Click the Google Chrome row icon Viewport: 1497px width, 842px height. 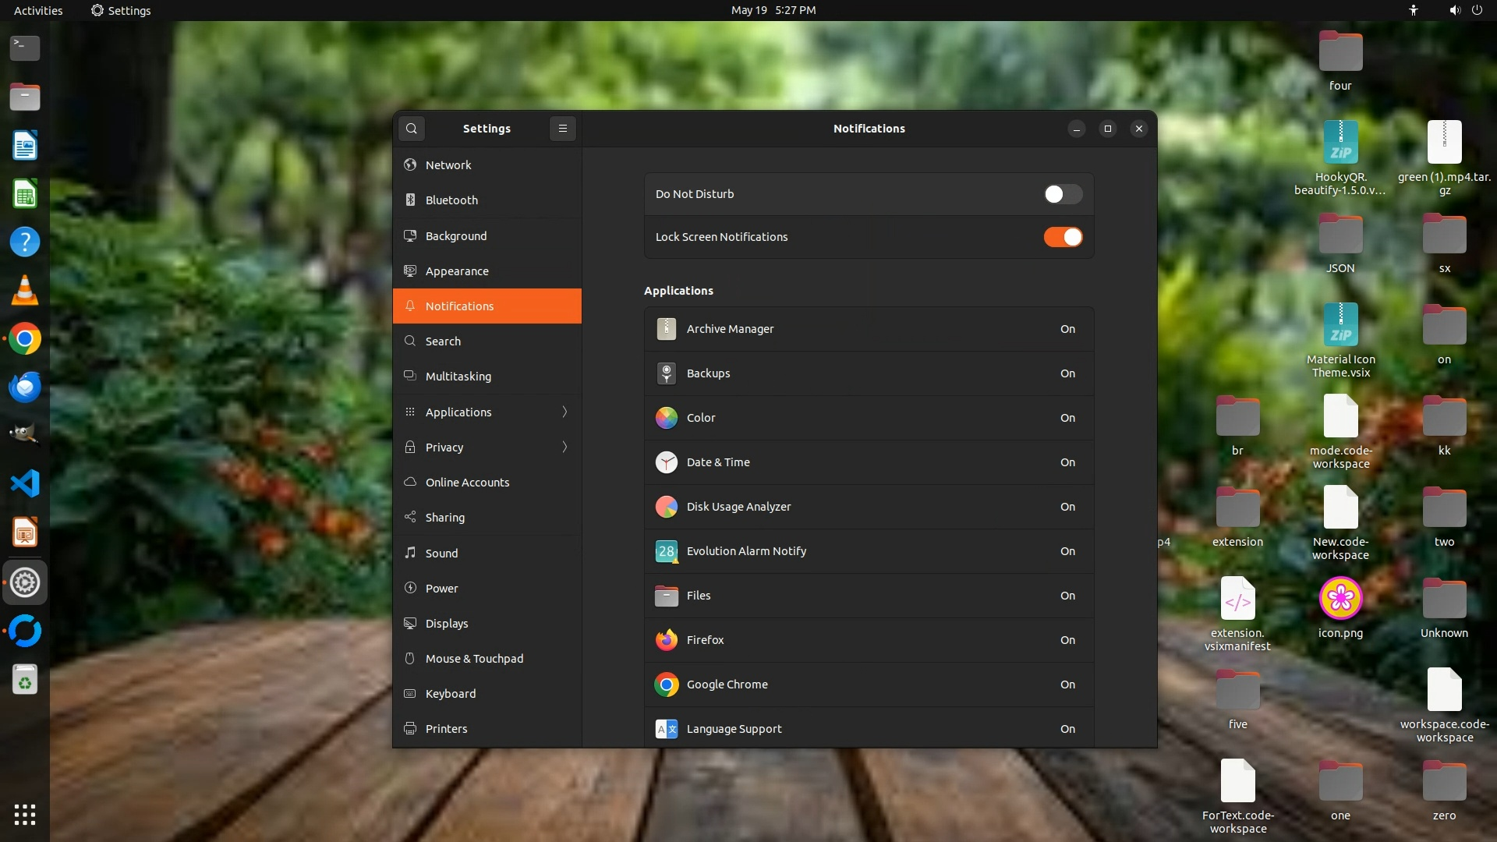tap(666, 685)
